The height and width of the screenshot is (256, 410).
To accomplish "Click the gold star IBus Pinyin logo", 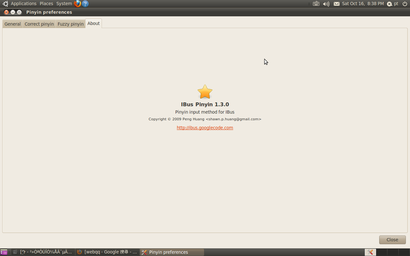I will (205, 92).
